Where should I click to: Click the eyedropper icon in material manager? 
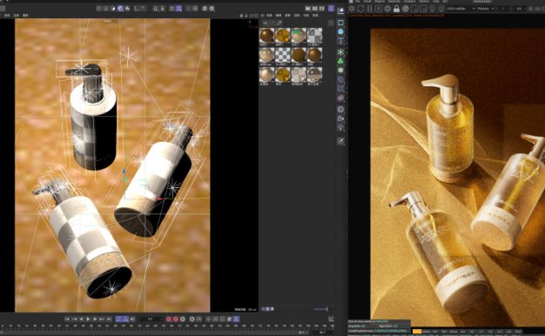click(279, 23)
